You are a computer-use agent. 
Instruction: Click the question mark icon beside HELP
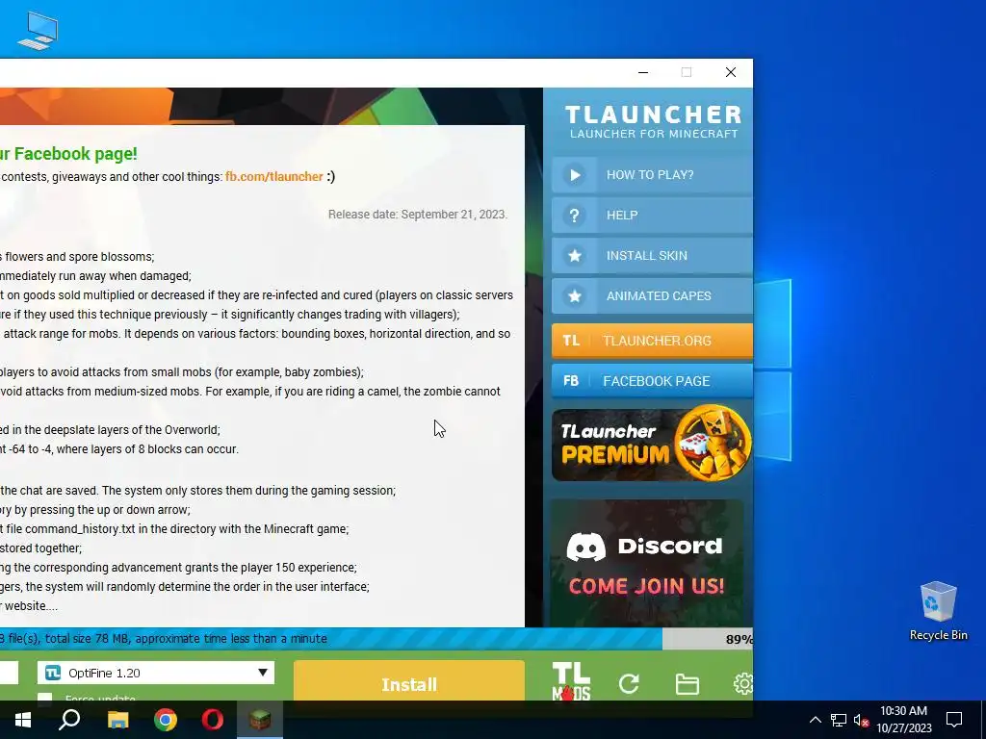point(575,216)
